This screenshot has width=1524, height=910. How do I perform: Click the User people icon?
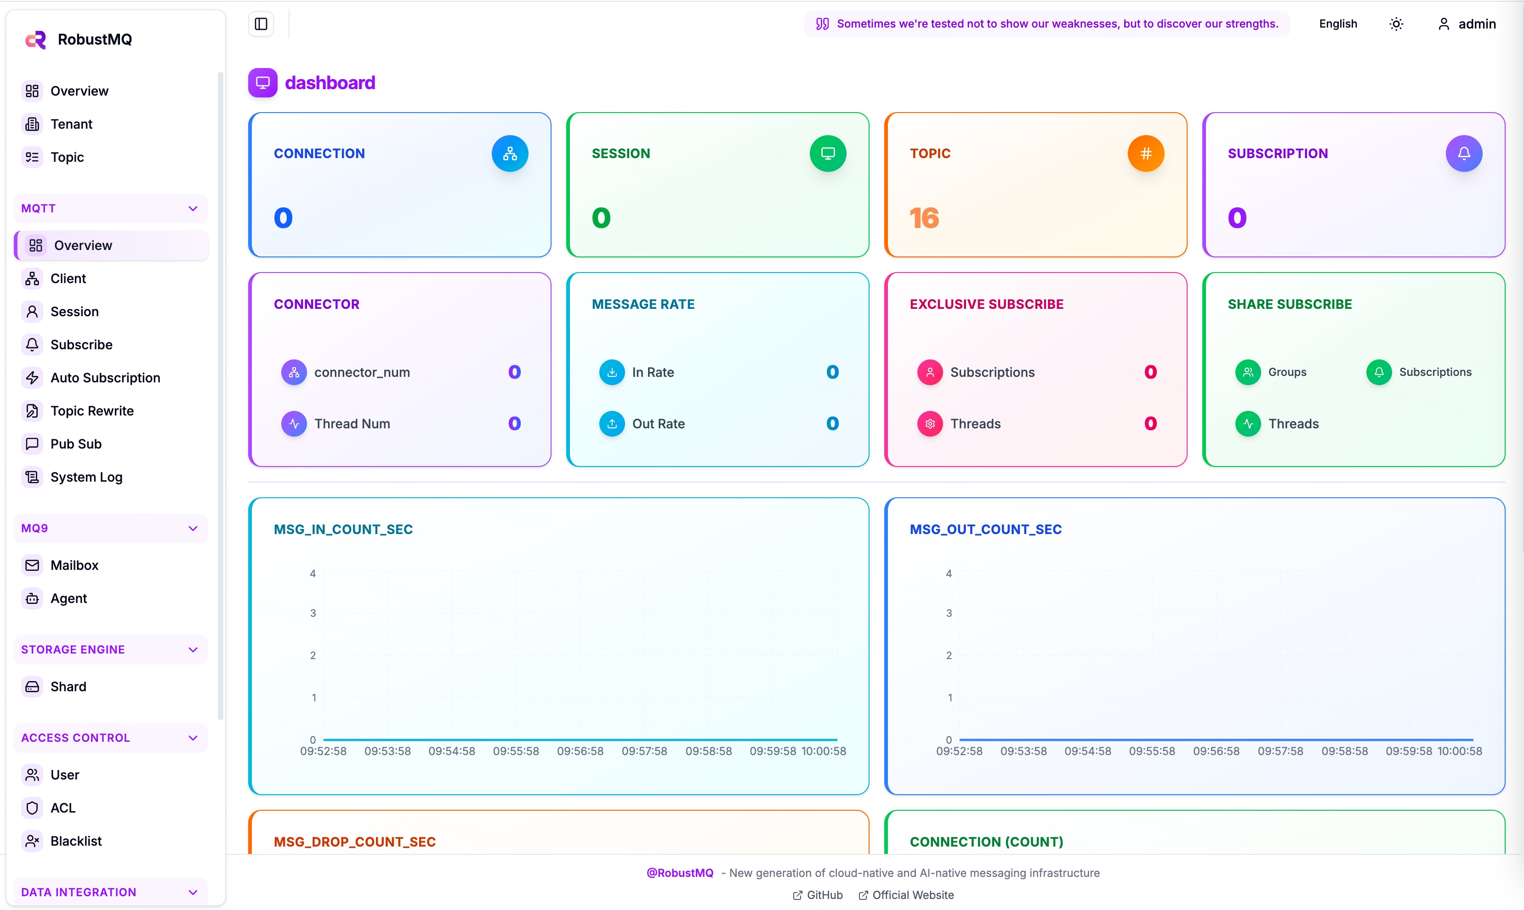[33, 775]
